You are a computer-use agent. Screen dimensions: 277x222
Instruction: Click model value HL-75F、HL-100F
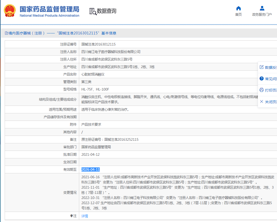click(x=95, y=89)
